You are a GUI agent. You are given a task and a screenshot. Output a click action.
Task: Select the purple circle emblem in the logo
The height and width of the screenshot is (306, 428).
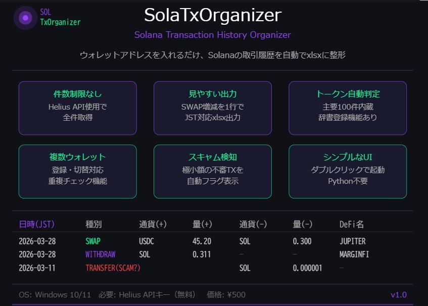coord(25,18)
